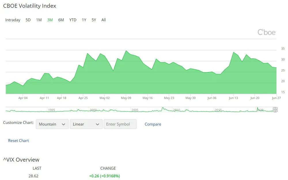The image size is (288, 180).
Task: Click the Apr 11 x-axis label
Action: click(44, 98)
